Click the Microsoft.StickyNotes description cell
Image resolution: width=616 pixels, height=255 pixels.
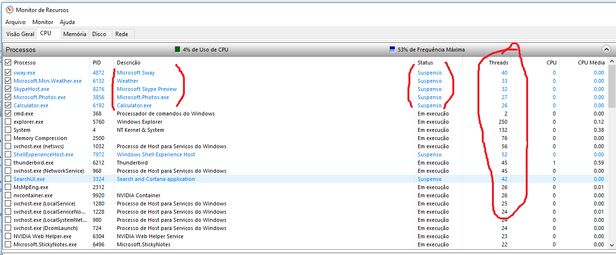coord(143,244)
